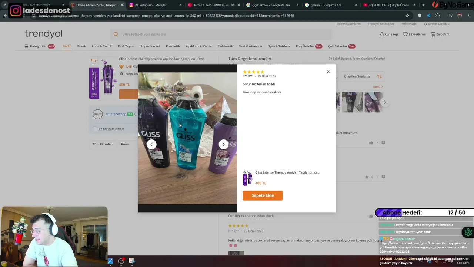Open Sağlık Beyanı & Yorum Yayınlama Kriterleri
This screenshot has height=267, width=474.
[357, 59]
